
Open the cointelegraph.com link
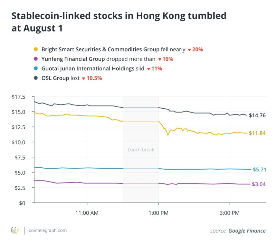48,231
